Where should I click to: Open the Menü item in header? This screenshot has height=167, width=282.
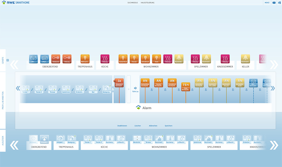[x=267, y=3]
